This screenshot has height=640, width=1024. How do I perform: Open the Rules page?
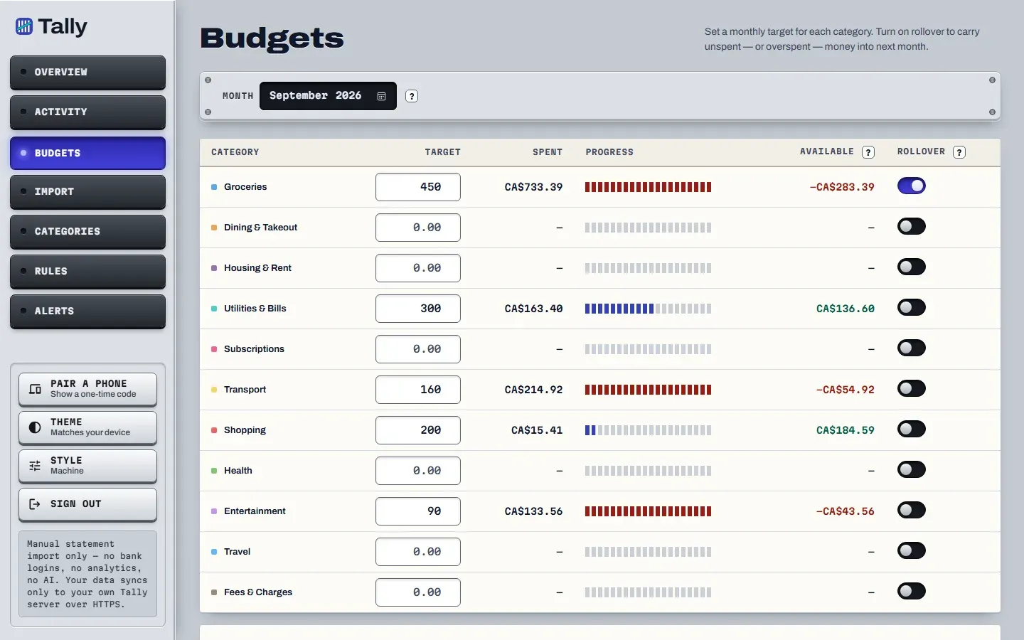[x=87, y=272]
